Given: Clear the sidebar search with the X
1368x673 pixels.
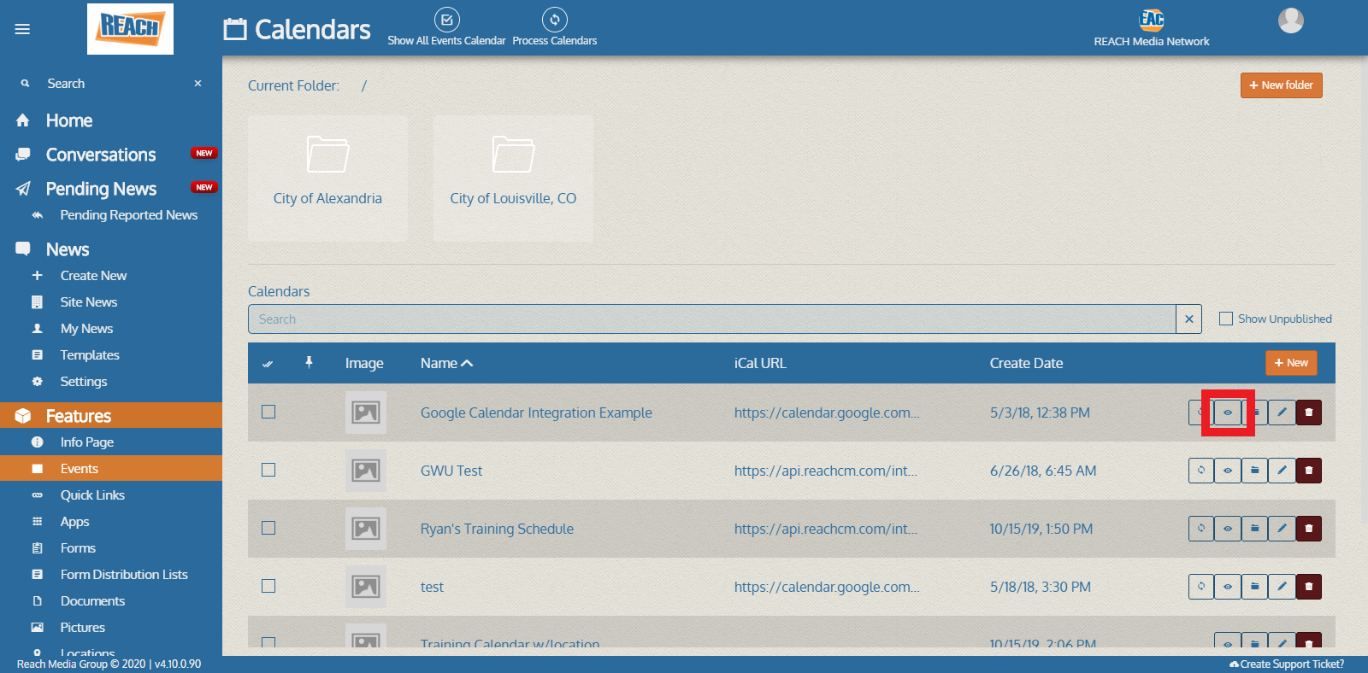Looking at the screenshot, I should (198, 84).
